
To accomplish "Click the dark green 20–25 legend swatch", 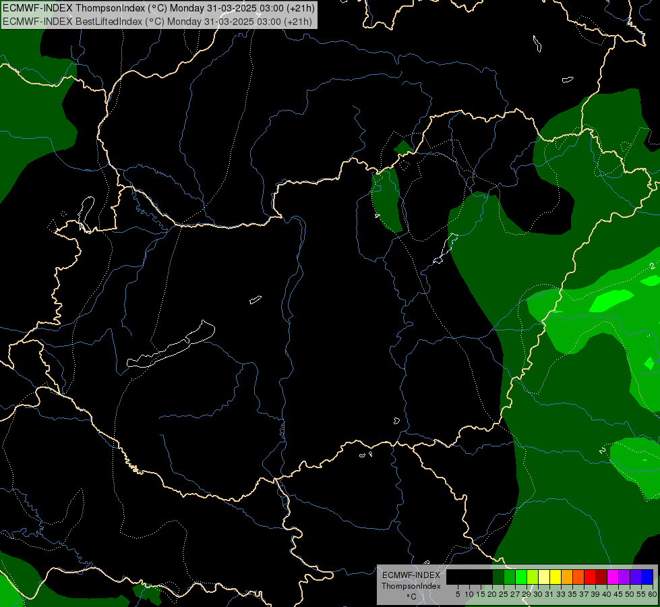I will (498, 577).
